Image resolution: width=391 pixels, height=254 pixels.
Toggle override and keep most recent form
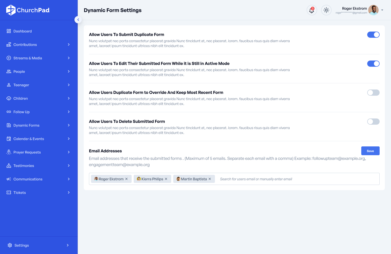coord(373,93)
